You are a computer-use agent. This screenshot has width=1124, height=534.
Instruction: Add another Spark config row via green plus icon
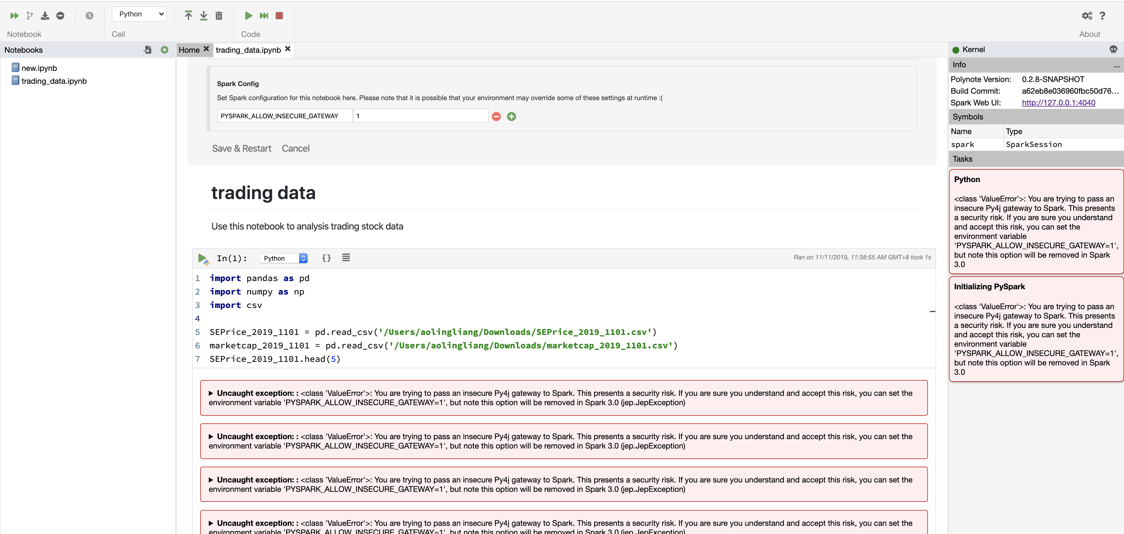coord(511,116)
